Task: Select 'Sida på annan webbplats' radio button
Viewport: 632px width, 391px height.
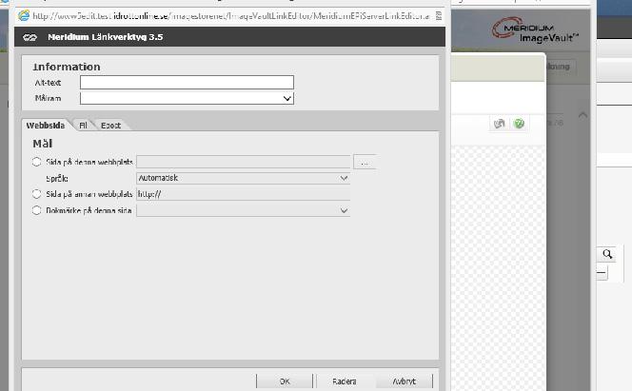Action: tap(37, 194)
